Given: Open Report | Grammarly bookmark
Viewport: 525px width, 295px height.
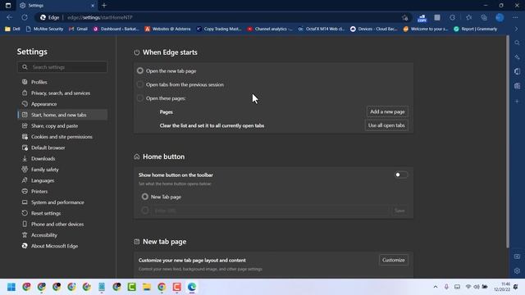Looking at the screenshot, I should tap(476, 29).
